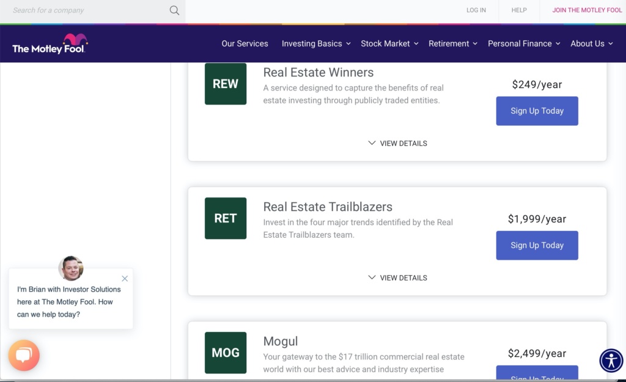Open the accessibility options icon
The image size is (626, 382).
point(611,361)
